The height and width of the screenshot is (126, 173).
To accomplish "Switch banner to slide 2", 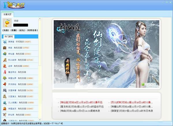I will coord(146,84).
